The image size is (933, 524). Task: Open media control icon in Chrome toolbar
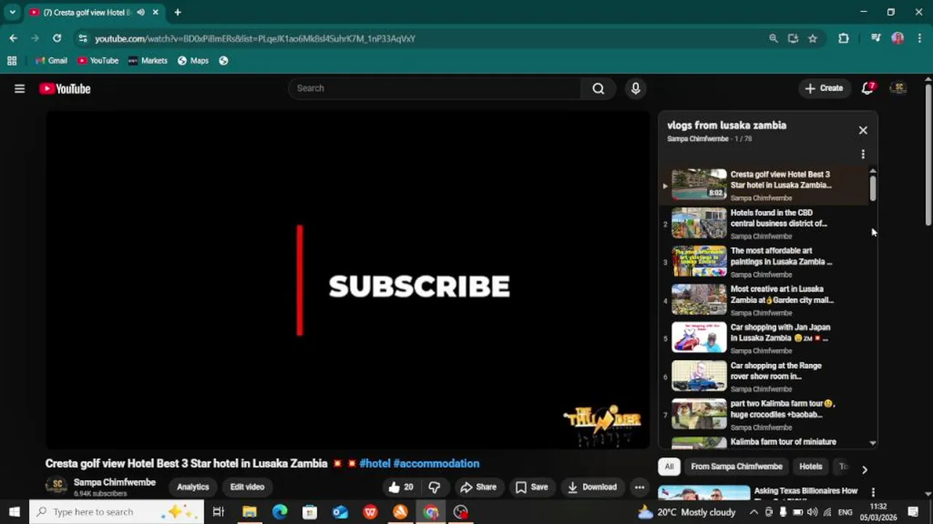click(876, 39)
